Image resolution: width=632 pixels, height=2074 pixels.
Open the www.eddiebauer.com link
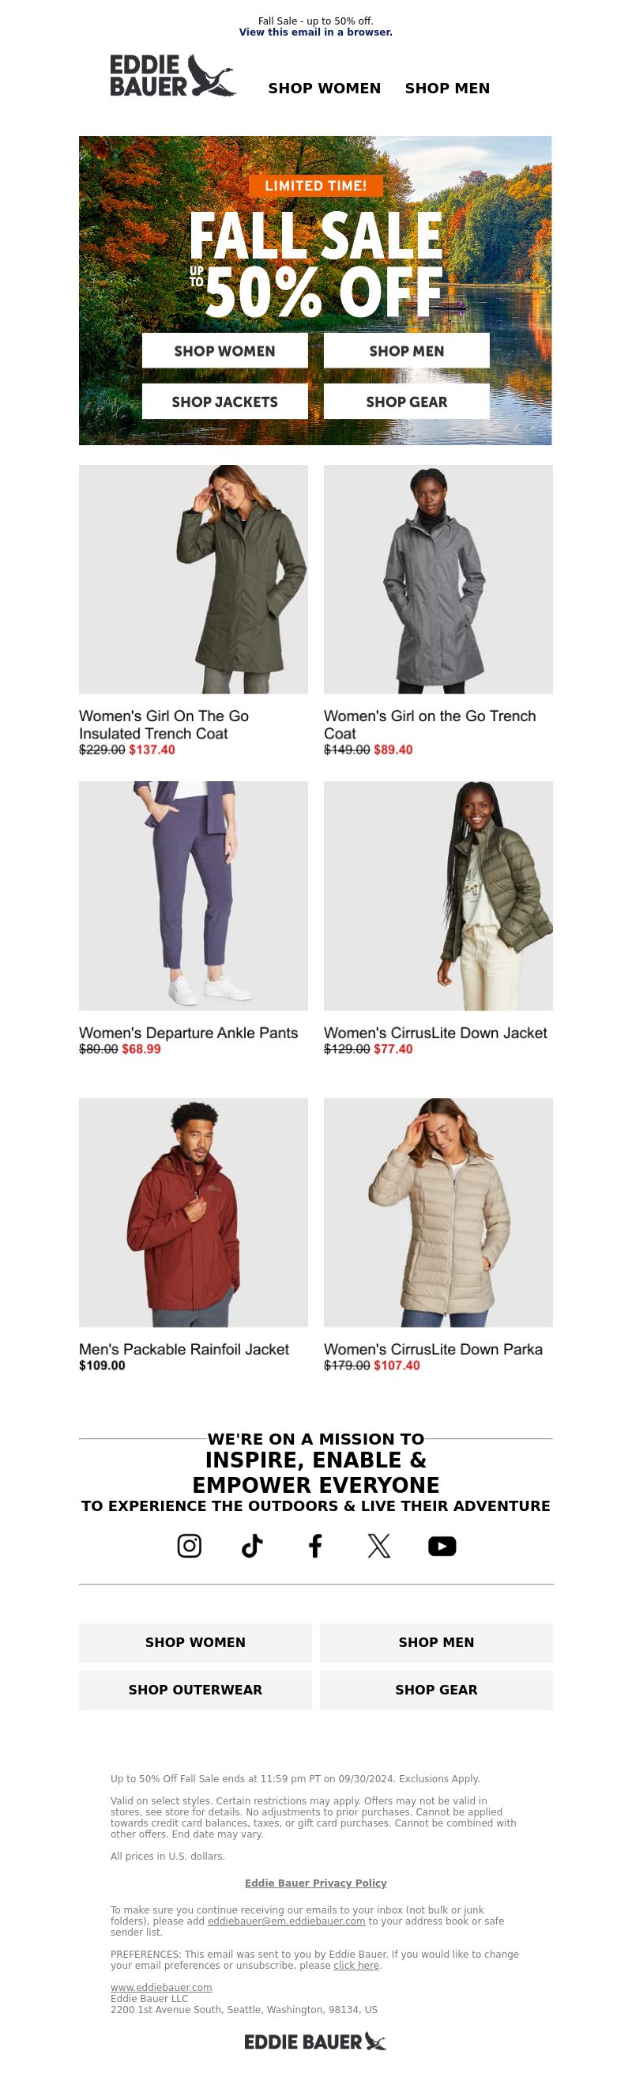tap(161, 1987)
